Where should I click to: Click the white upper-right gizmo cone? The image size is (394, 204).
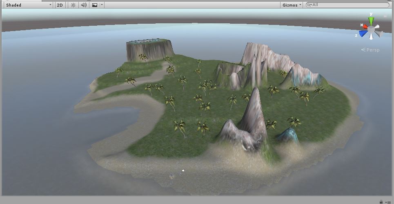[x=377, y=27]
